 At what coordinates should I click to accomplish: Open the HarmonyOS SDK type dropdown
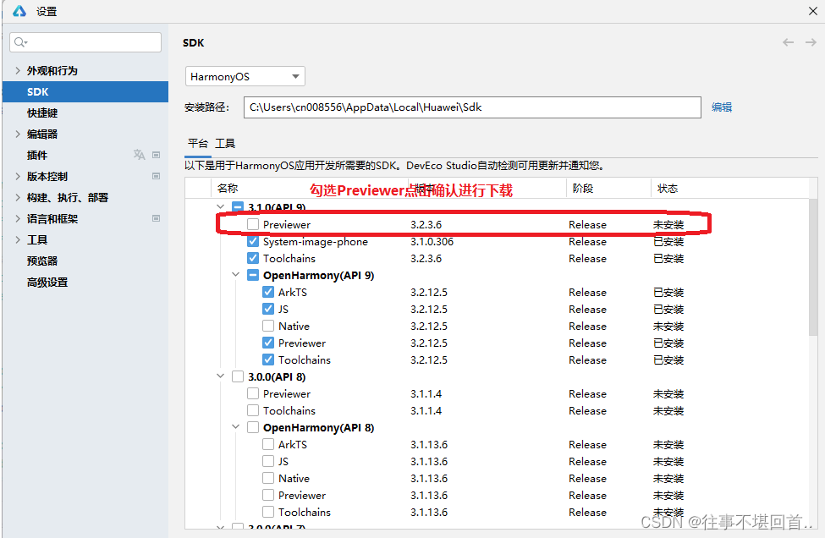(245, 77)
